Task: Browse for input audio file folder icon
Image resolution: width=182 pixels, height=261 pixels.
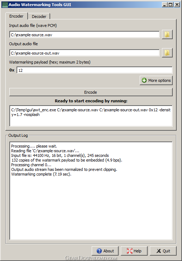Action: tap(167, 34)
